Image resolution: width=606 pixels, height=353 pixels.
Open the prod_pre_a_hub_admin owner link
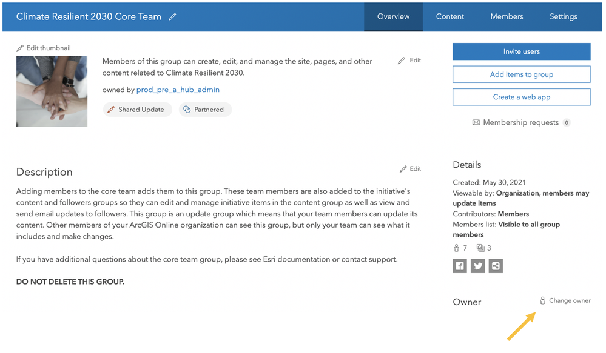178,90
